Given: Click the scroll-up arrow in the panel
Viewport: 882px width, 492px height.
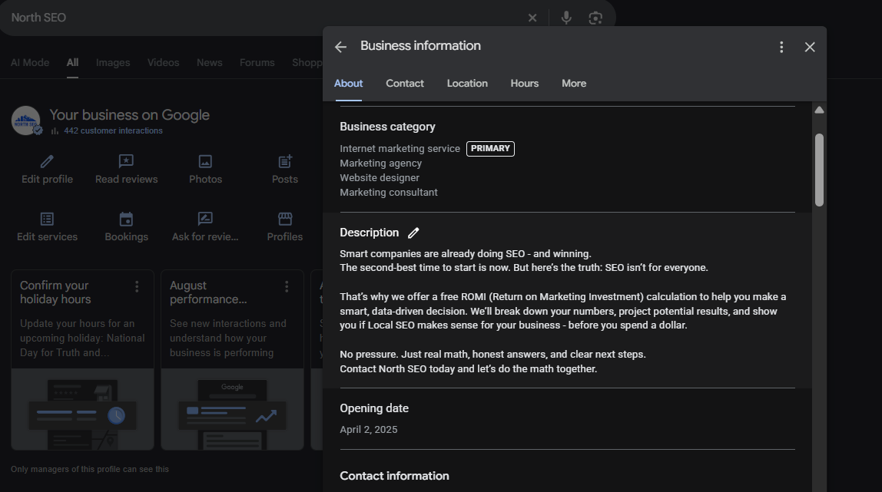Looking at the screenshot, I should pos(819,110).
